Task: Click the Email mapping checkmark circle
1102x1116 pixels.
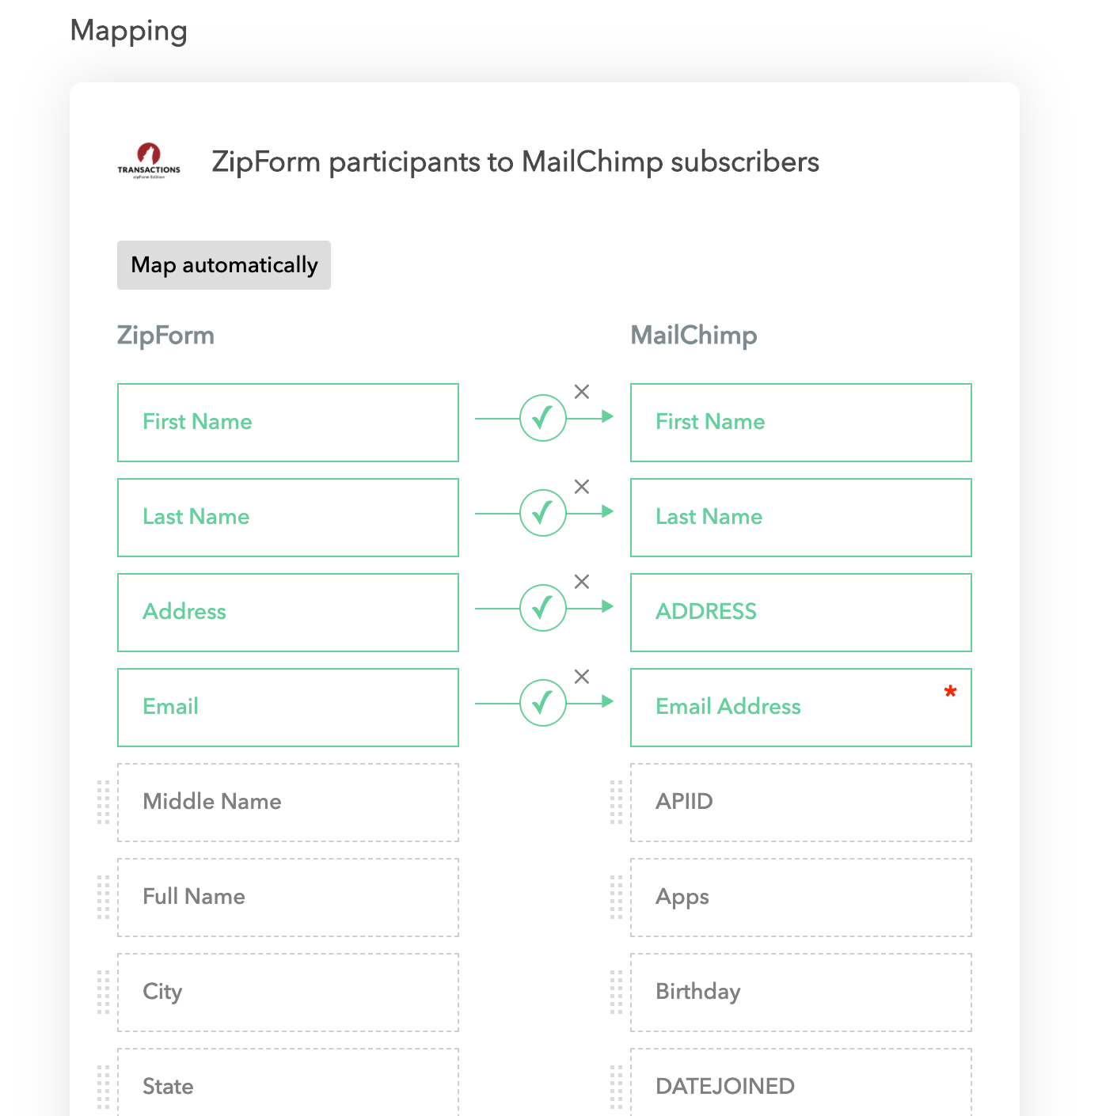Action: [543, 703]
